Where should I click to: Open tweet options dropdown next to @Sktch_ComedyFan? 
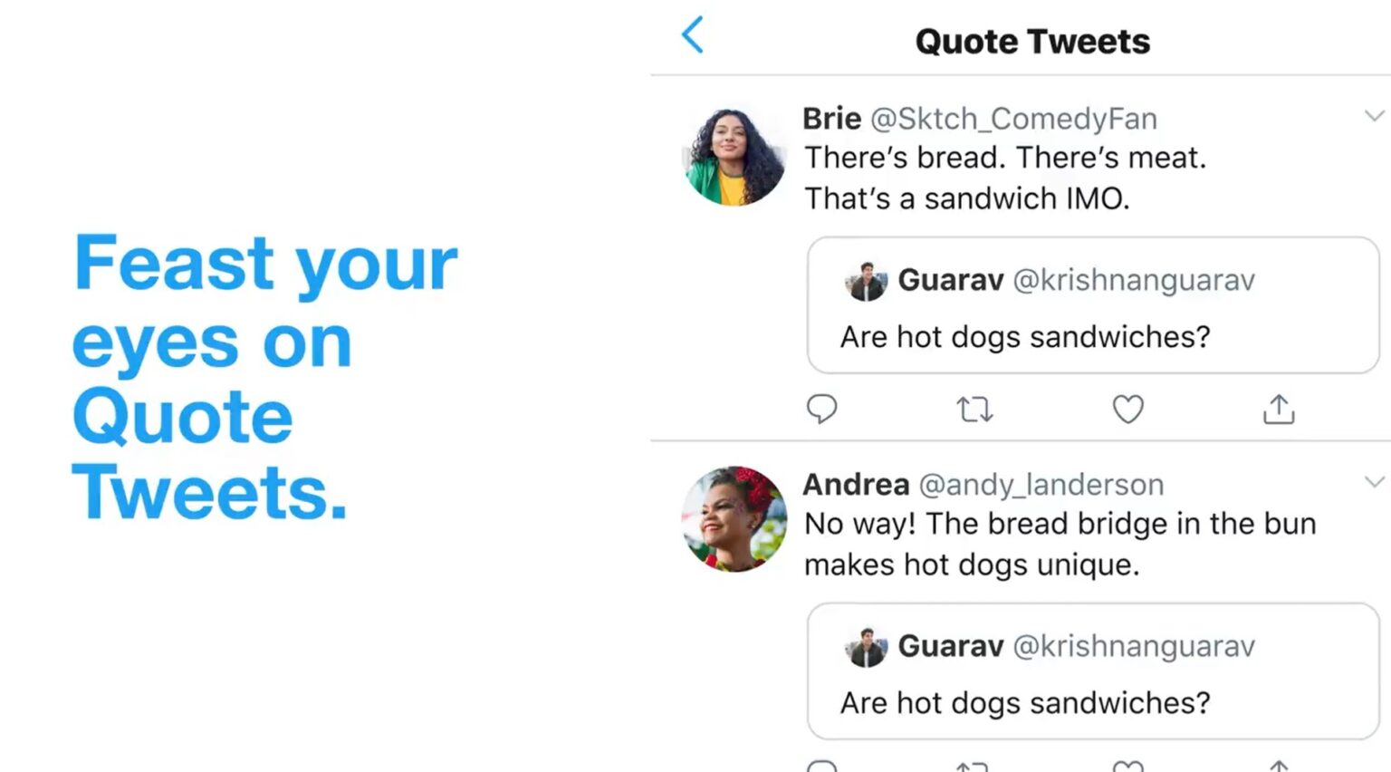click(x=1373, y=116)
